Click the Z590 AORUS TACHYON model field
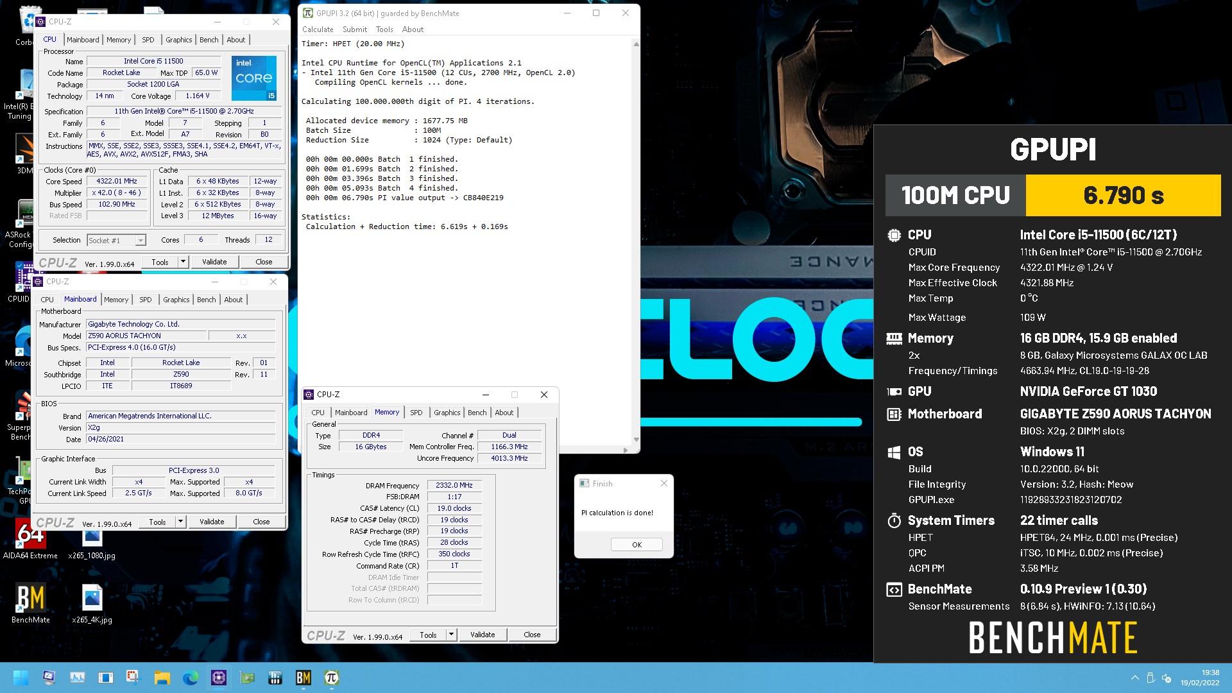The width and height of the screenshot is (1232, 693). [147, 336]
